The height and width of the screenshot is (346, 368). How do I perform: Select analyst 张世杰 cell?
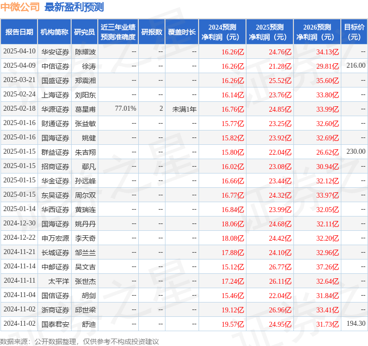pos(85,281)
